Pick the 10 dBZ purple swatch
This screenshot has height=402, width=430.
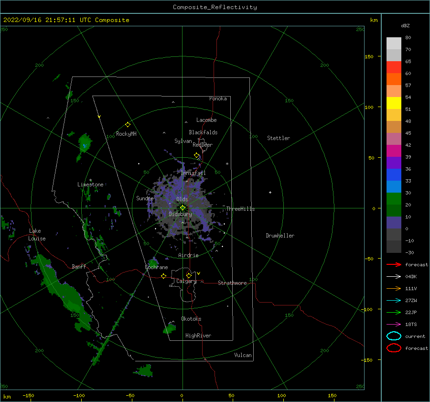[x=394, y=223]
